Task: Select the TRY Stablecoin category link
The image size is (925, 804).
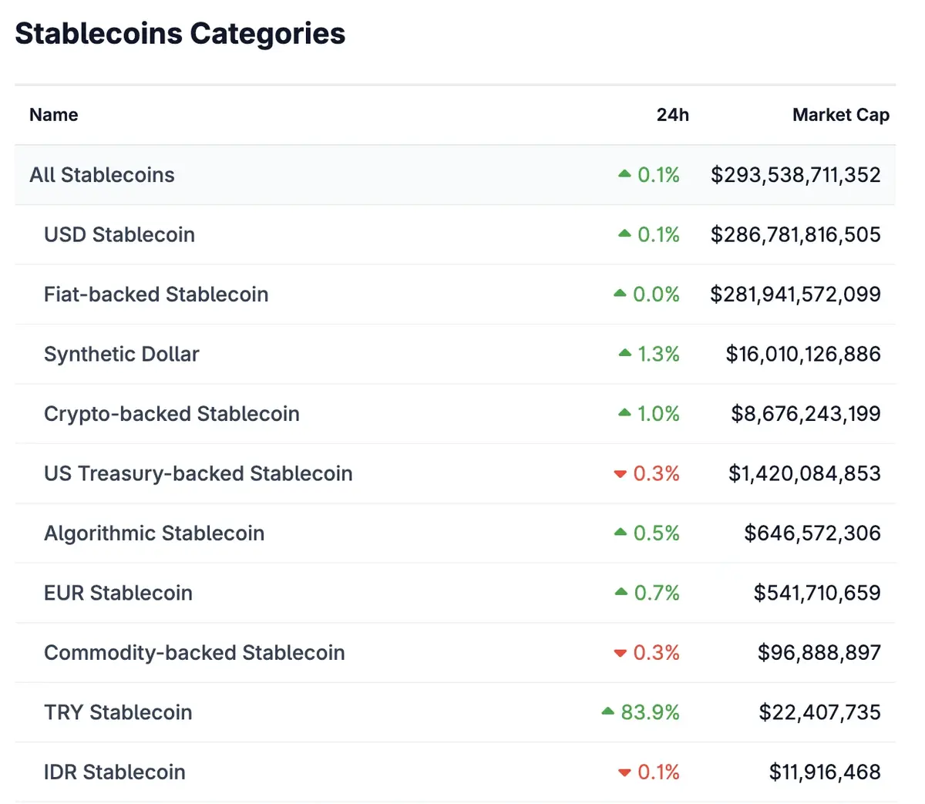Action: click(118, 712)
